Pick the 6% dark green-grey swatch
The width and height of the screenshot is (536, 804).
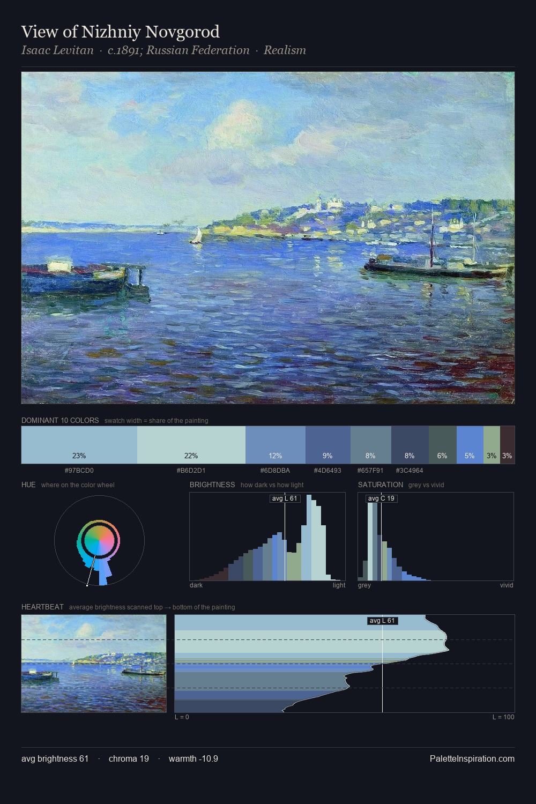coord(443,444)
